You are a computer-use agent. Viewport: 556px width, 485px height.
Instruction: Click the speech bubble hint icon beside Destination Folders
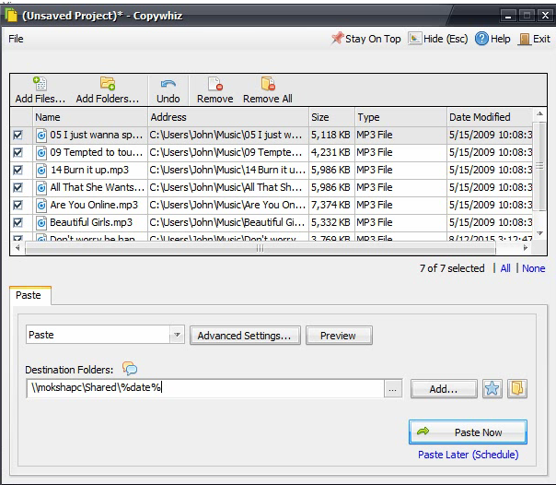pyautogui.click(x=130, y=369)
